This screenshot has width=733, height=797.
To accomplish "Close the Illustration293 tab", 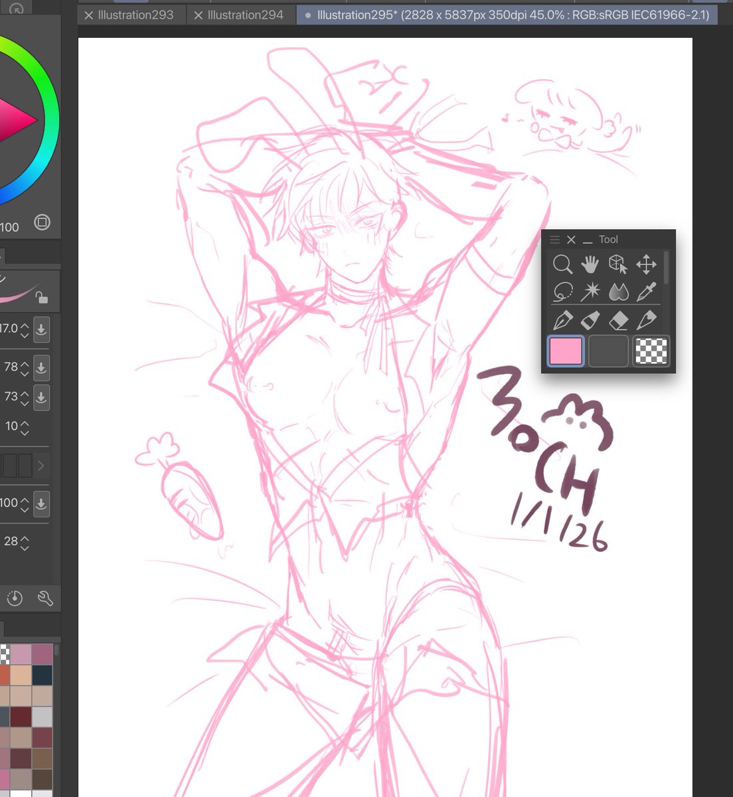I will click(88, 15).
